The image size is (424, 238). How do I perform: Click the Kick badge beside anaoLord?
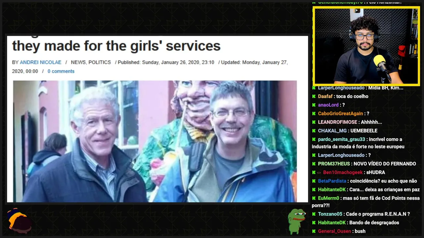pyautogui.click(x=314, y=105)
